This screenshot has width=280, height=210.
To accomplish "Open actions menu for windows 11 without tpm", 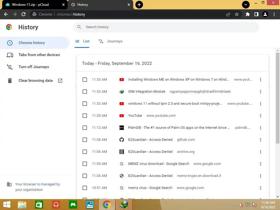I will 261,104.
